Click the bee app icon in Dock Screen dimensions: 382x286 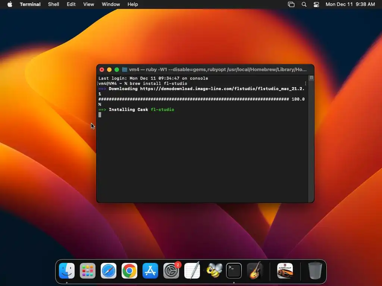click(214, 270)
